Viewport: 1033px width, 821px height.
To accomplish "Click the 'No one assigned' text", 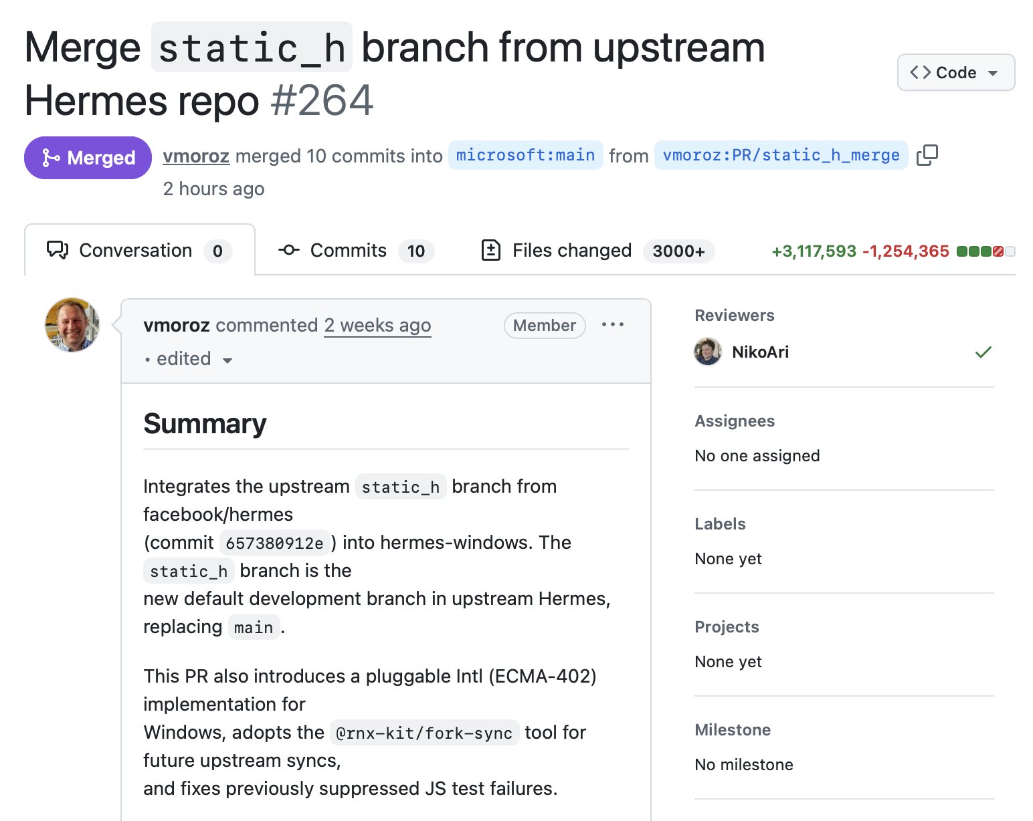I will [x=757, y=456].
